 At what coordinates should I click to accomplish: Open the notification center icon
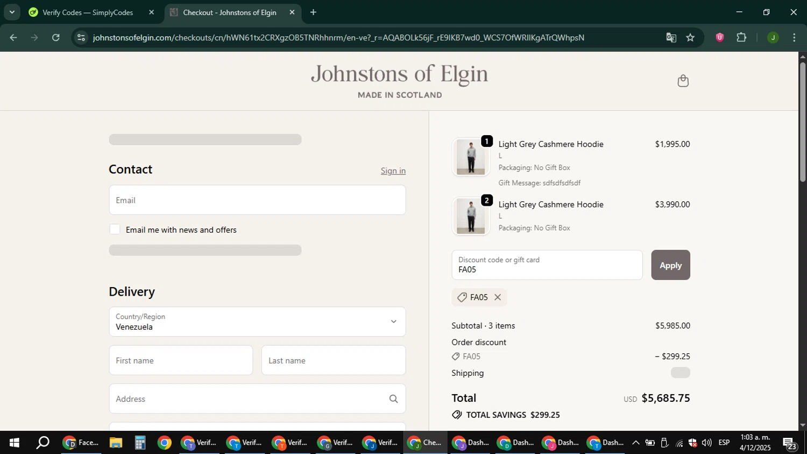point(790,443)
